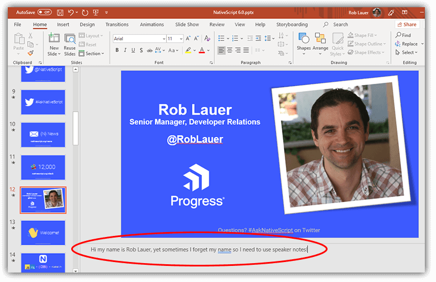
Task: Redo the last action
Action: (x=85, y=12)
